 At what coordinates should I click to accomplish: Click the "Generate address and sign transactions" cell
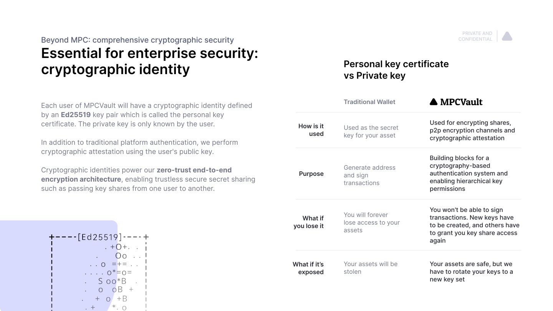click(369, 175)
